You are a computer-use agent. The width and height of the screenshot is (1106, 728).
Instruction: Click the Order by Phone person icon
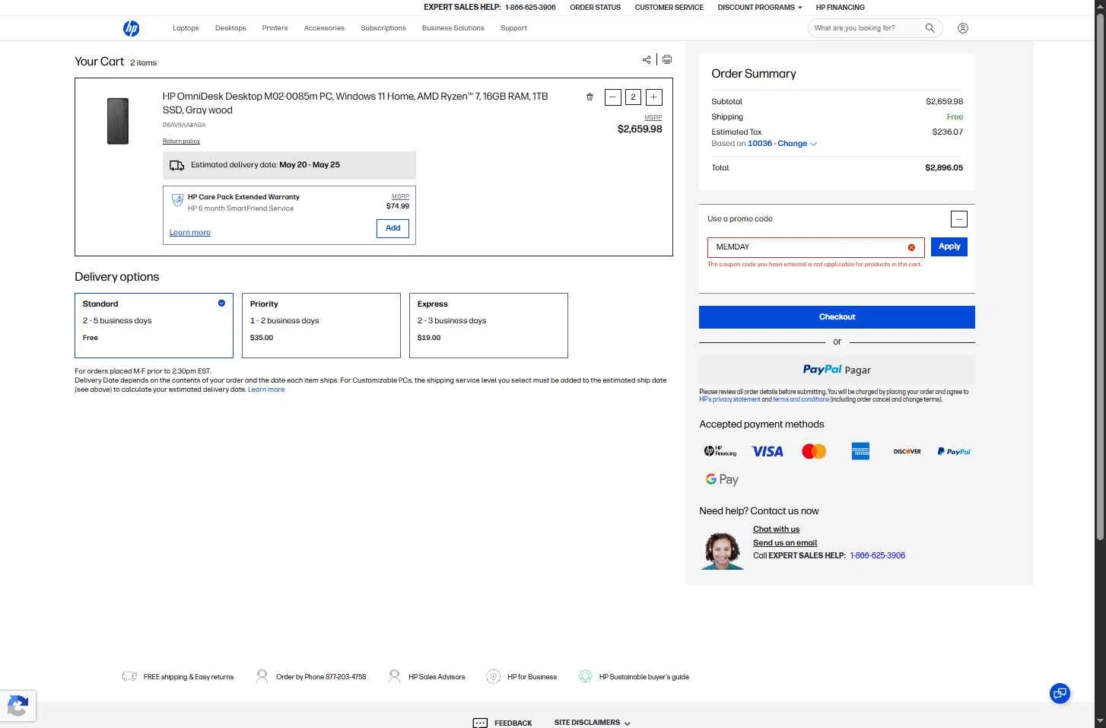point(262,676)
